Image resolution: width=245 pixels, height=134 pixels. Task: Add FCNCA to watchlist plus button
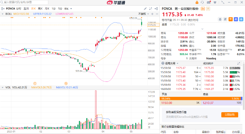click(241, 19)
